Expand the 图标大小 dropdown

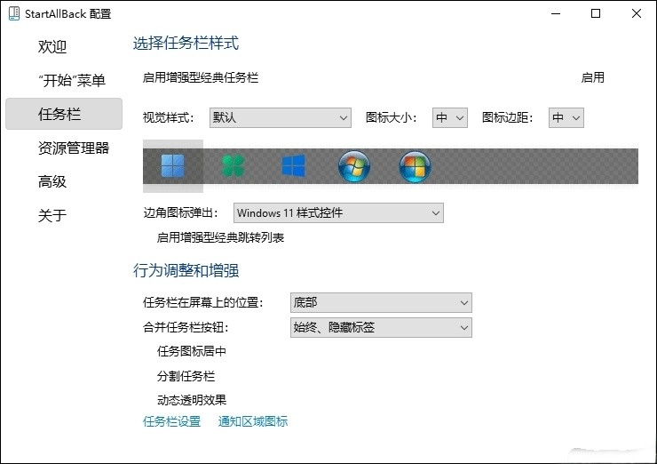449,117
